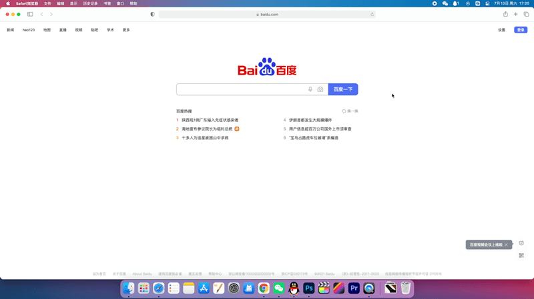
Task: Click the date and time in the menu bar
Action: (x=511, y=3)
